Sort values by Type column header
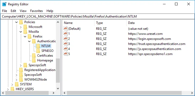 (x=110, y=23)
